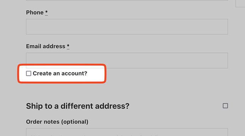Tick the Create an account checkbox
245x136 pixels.
tap(29, 73)
